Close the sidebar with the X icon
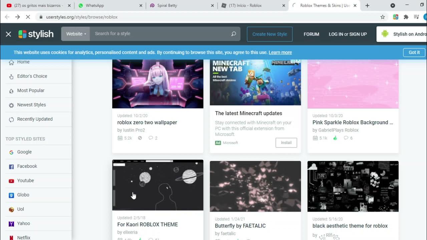The height and width of the screenshot is (240, 427). coord(9,34)
